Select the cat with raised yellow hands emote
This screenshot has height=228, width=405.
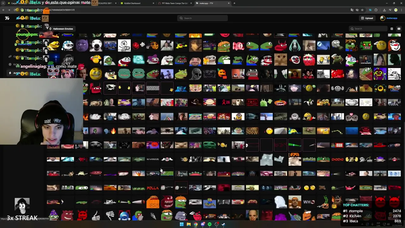[352, 159]
